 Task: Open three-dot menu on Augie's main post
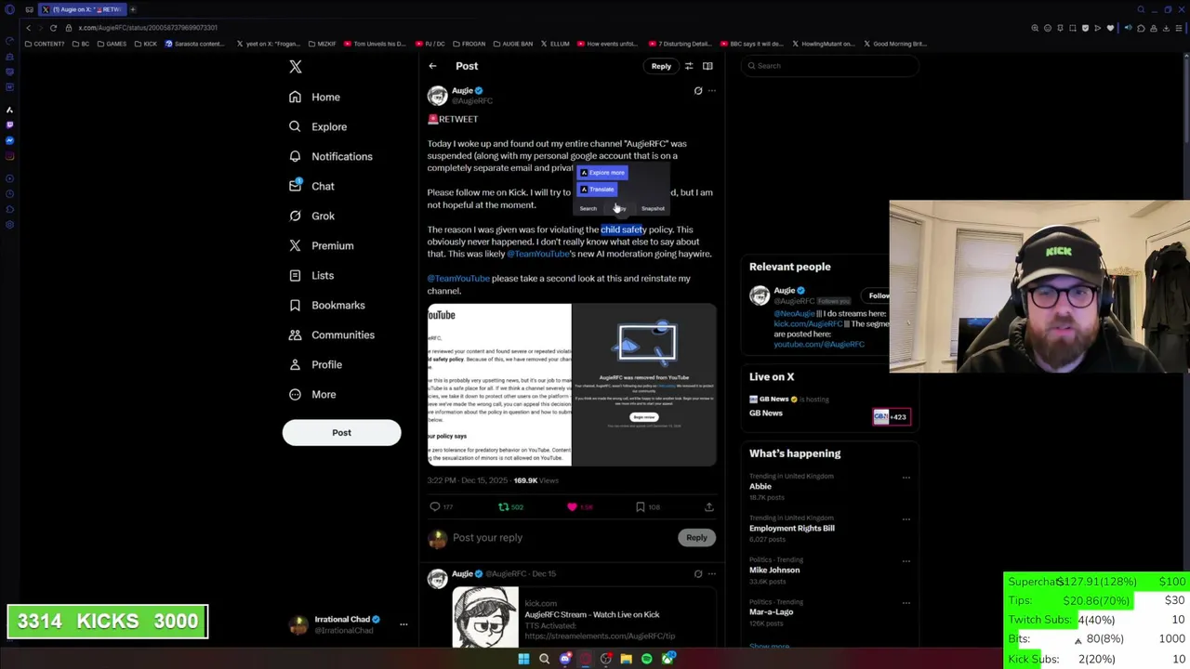pyautogui.click(x=712, y=91)
